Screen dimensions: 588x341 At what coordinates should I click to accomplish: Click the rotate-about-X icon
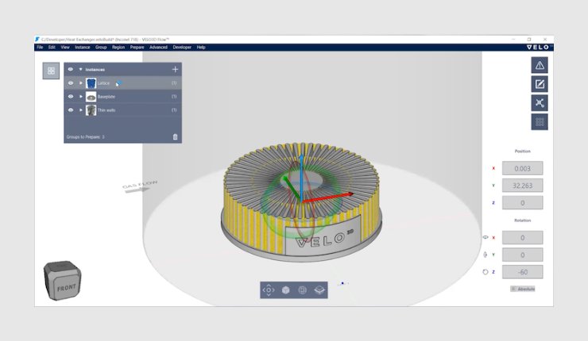tap(485, 237)
